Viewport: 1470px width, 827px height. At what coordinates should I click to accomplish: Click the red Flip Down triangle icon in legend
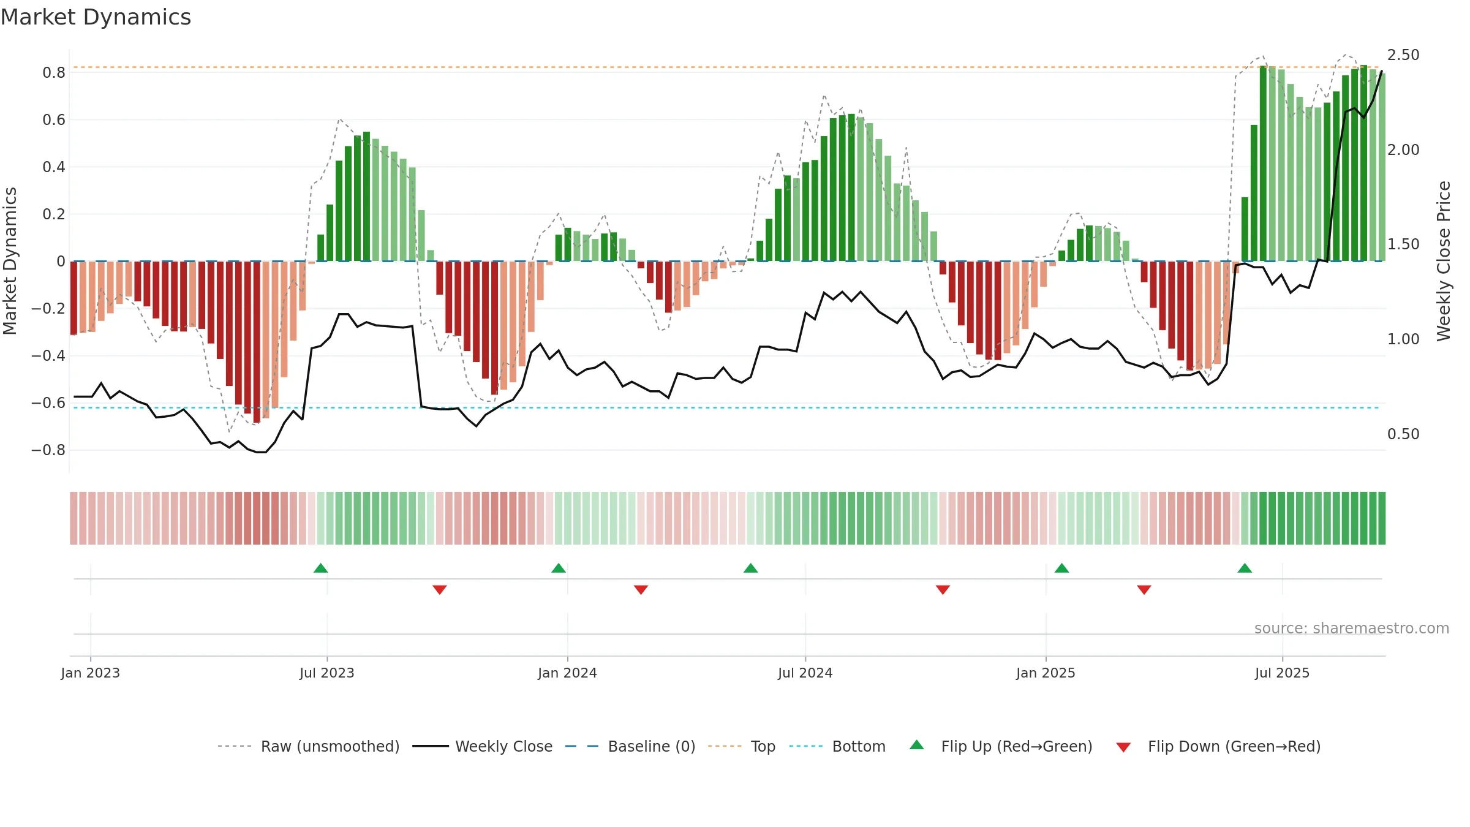pos(1123,747)
